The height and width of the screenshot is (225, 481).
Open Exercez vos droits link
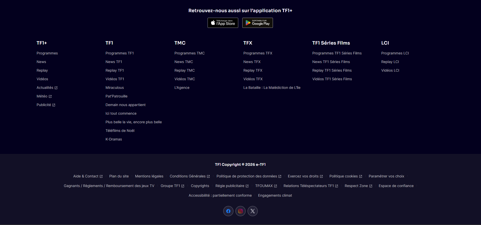pyautogui.click(x=305, y=176)
